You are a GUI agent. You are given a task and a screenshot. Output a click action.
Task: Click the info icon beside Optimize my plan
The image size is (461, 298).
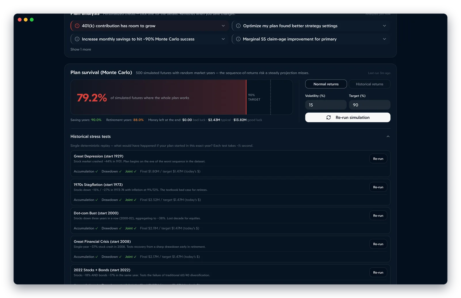click(x=238, y=26)
